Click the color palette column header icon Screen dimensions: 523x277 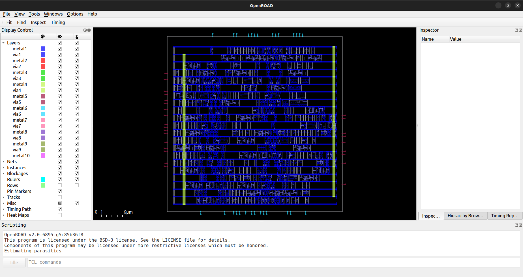43,36
